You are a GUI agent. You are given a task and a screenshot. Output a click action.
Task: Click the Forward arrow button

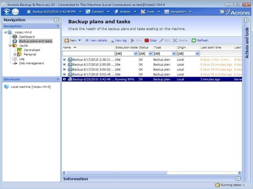tap(15, 12)
